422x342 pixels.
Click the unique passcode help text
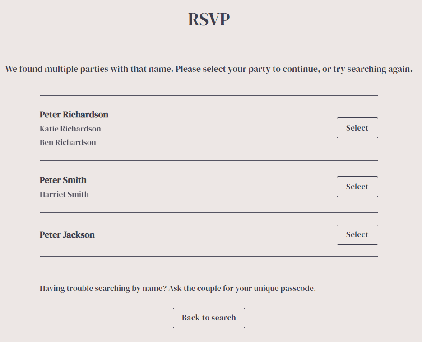pyautogui.click(x=178, y=288)
